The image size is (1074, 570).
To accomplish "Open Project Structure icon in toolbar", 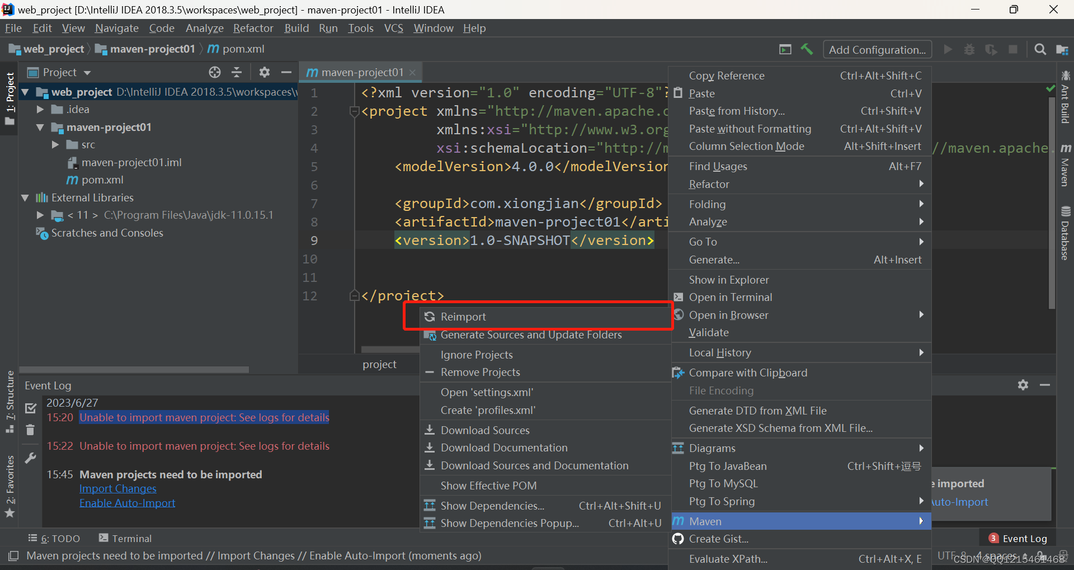I will [1062, 50].
